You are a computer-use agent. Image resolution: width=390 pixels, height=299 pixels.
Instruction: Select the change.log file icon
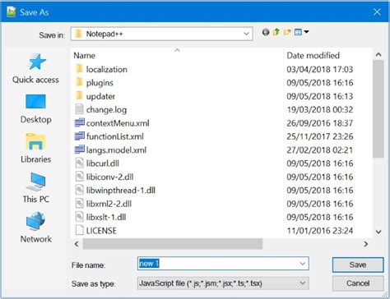tap(79, 109)
